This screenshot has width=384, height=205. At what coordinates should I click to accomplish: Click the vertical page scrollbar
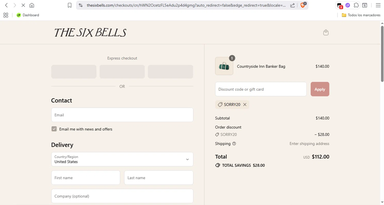coord(382,54)
